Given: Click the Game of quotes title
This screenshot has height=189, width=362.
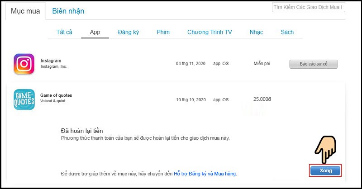Looking at the screenshot, I should (56, 95).
